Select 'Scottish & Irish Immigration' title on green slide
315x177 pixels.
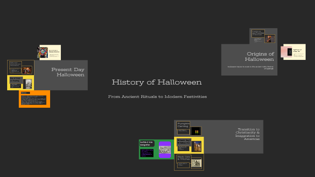click(147, 143)
